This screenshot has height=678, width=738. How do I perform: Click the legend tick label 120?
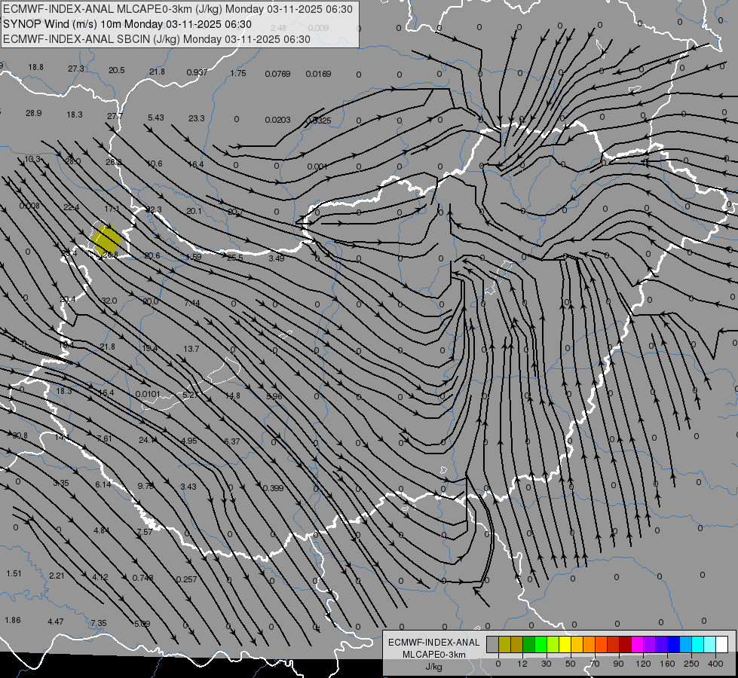(643, 664)
